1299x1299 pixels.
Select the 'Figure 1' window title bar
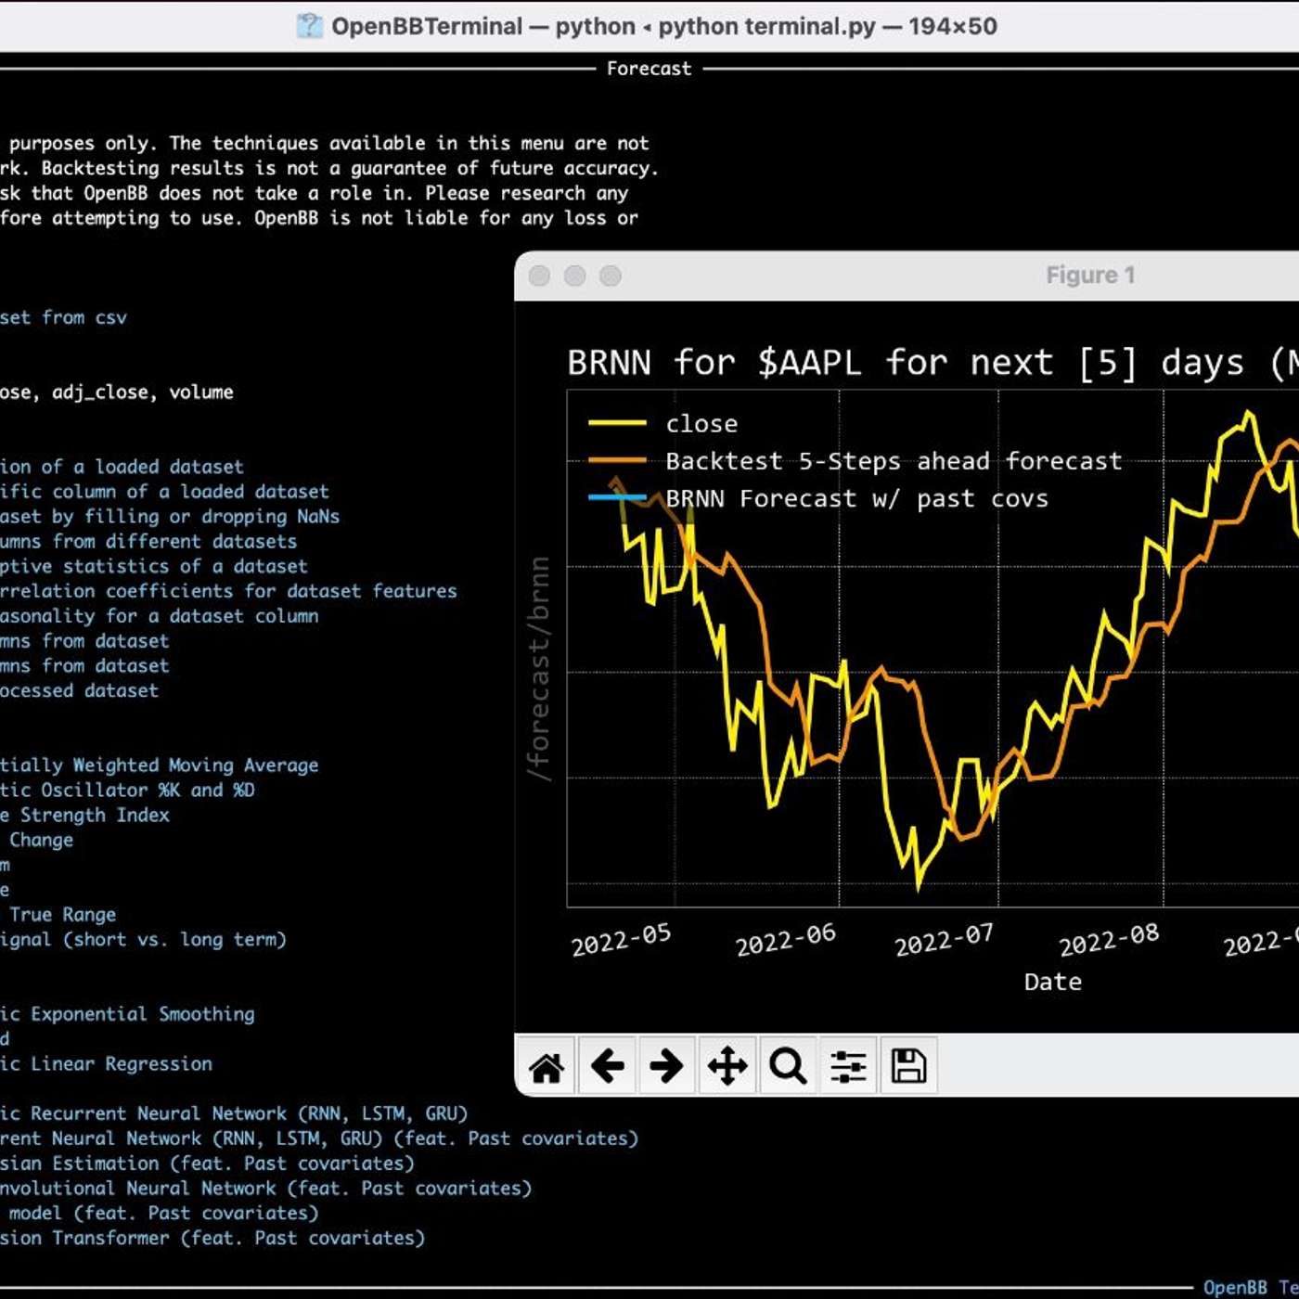[1091, 275]
